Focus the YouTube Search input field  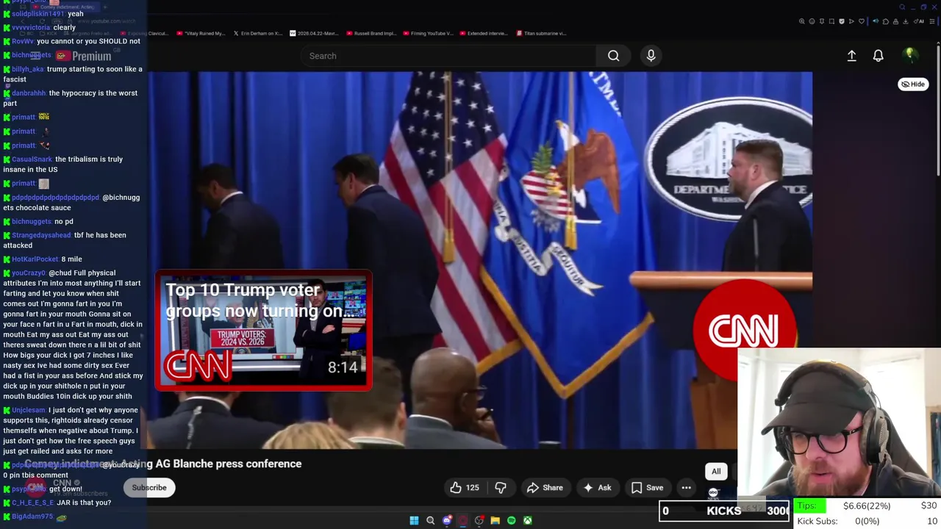[448, 56]
